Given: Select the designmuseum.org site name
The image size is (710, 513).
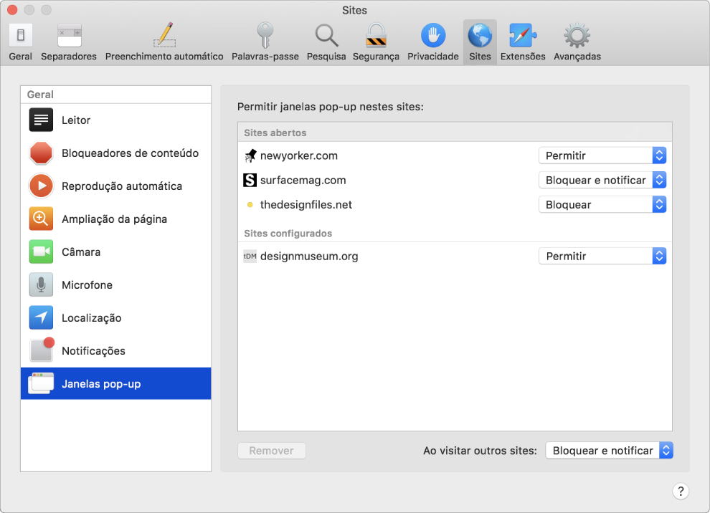Looking at the screenshot, I should click(x=309, y=256).
